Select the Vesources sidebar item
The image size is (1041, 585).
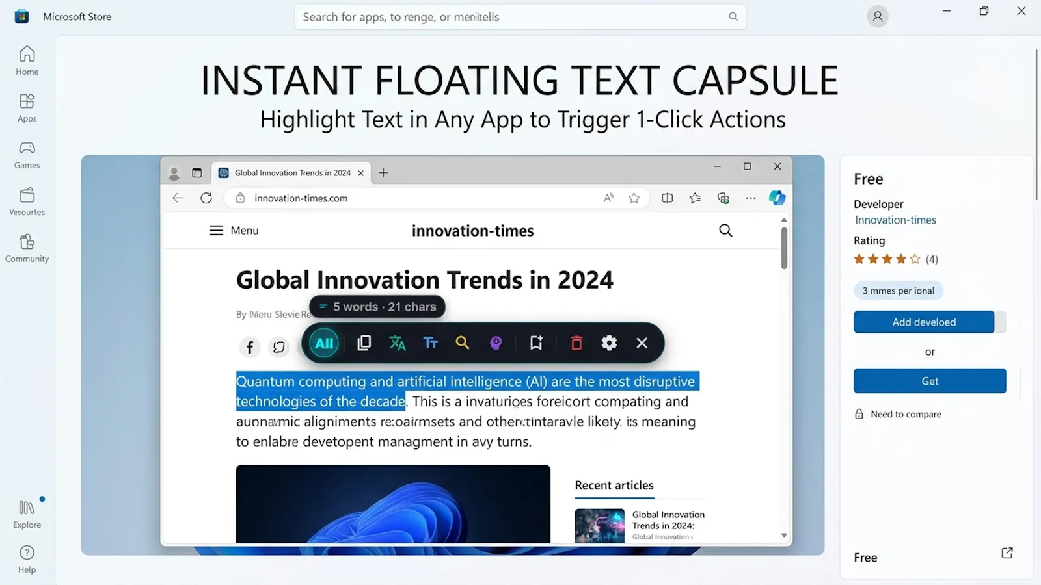point(27,201)
